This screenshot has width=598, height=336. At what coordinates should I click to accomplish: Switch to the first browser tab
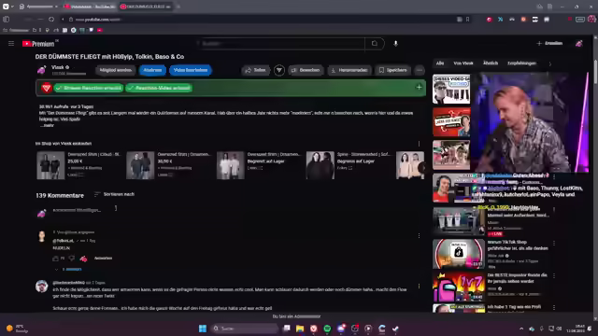tap(89, 7)
